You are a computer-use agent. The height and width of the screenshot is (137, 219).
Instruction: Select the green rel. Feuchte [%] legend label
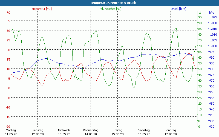pos(110,9)
